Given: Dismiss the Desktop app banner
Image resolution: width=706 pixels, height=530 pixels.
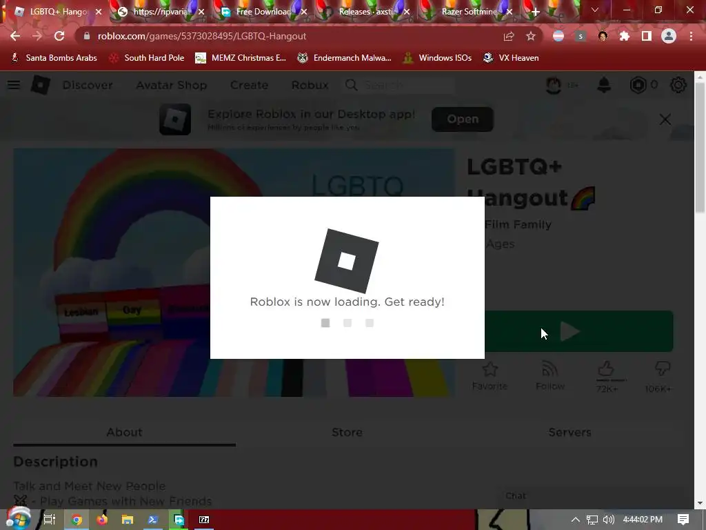Looking at the screenshot, I should 665,119.
